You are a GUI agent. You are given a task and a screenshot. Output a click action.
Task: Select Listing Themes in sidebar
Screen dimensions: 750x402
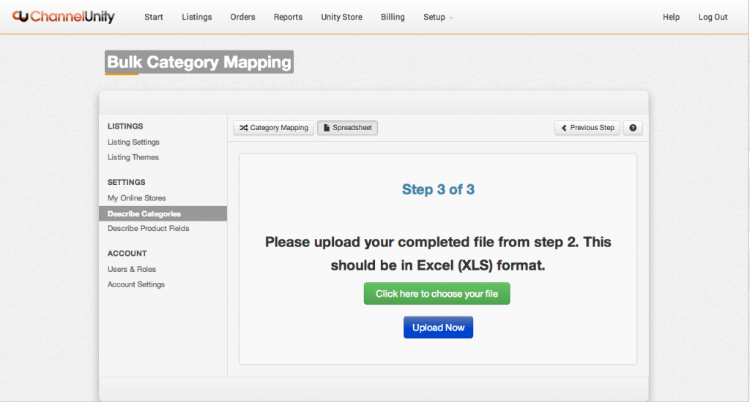pos(133,157)
